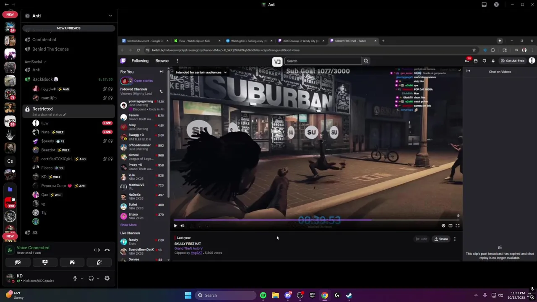Share your screen in Discord
Screen dimensions: 537x302
45,262
